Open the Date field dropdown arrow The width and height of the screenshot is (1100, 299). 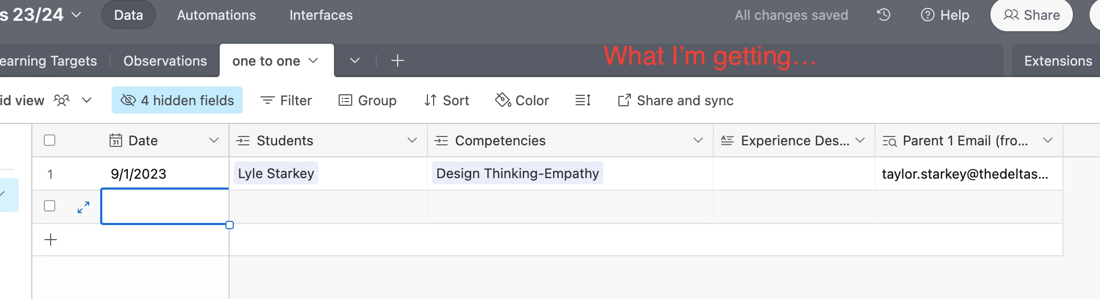(x=213, y=140)
